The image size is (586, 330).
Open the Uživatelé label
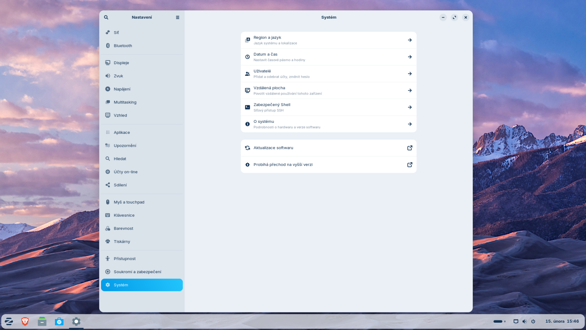pos(262,71)
